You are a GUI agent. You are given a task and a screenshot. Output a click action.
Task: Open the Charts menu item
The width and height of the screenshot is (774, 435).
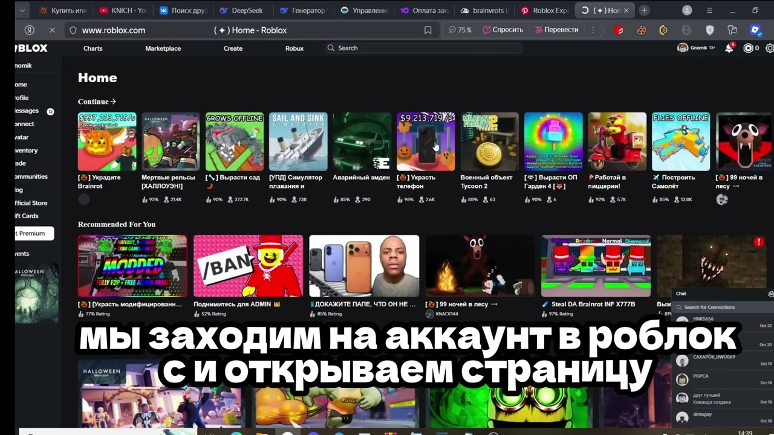tap(93, 48)
